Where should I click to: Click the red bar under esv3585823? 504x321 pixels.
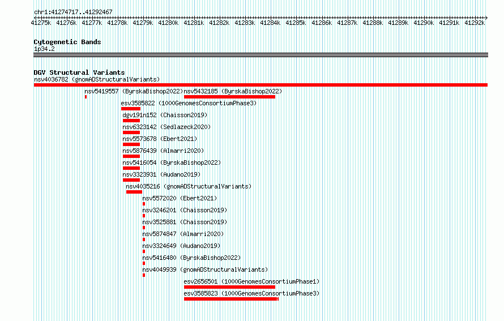pos(231,299)
